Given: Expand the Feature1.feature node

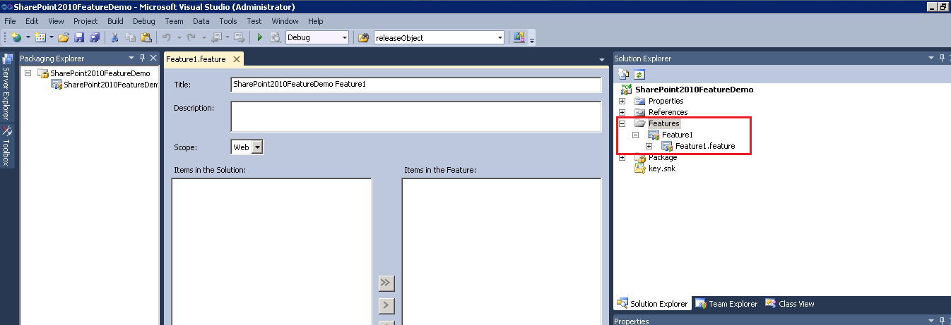Looking at the screenshot, I should coord(649,146).
